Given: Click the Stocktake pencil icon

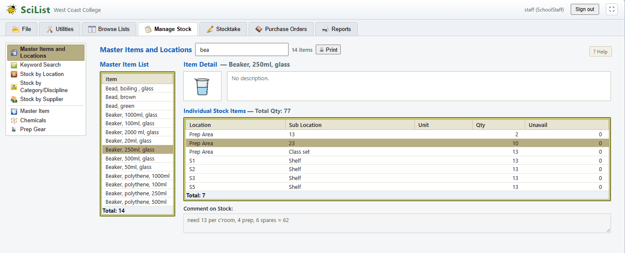Looking at the screenshot, I should tap(210, 29).
